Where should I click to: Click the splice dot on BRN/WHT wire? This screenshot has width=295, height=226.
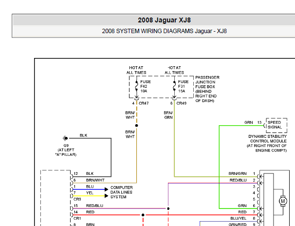[137, 126]
